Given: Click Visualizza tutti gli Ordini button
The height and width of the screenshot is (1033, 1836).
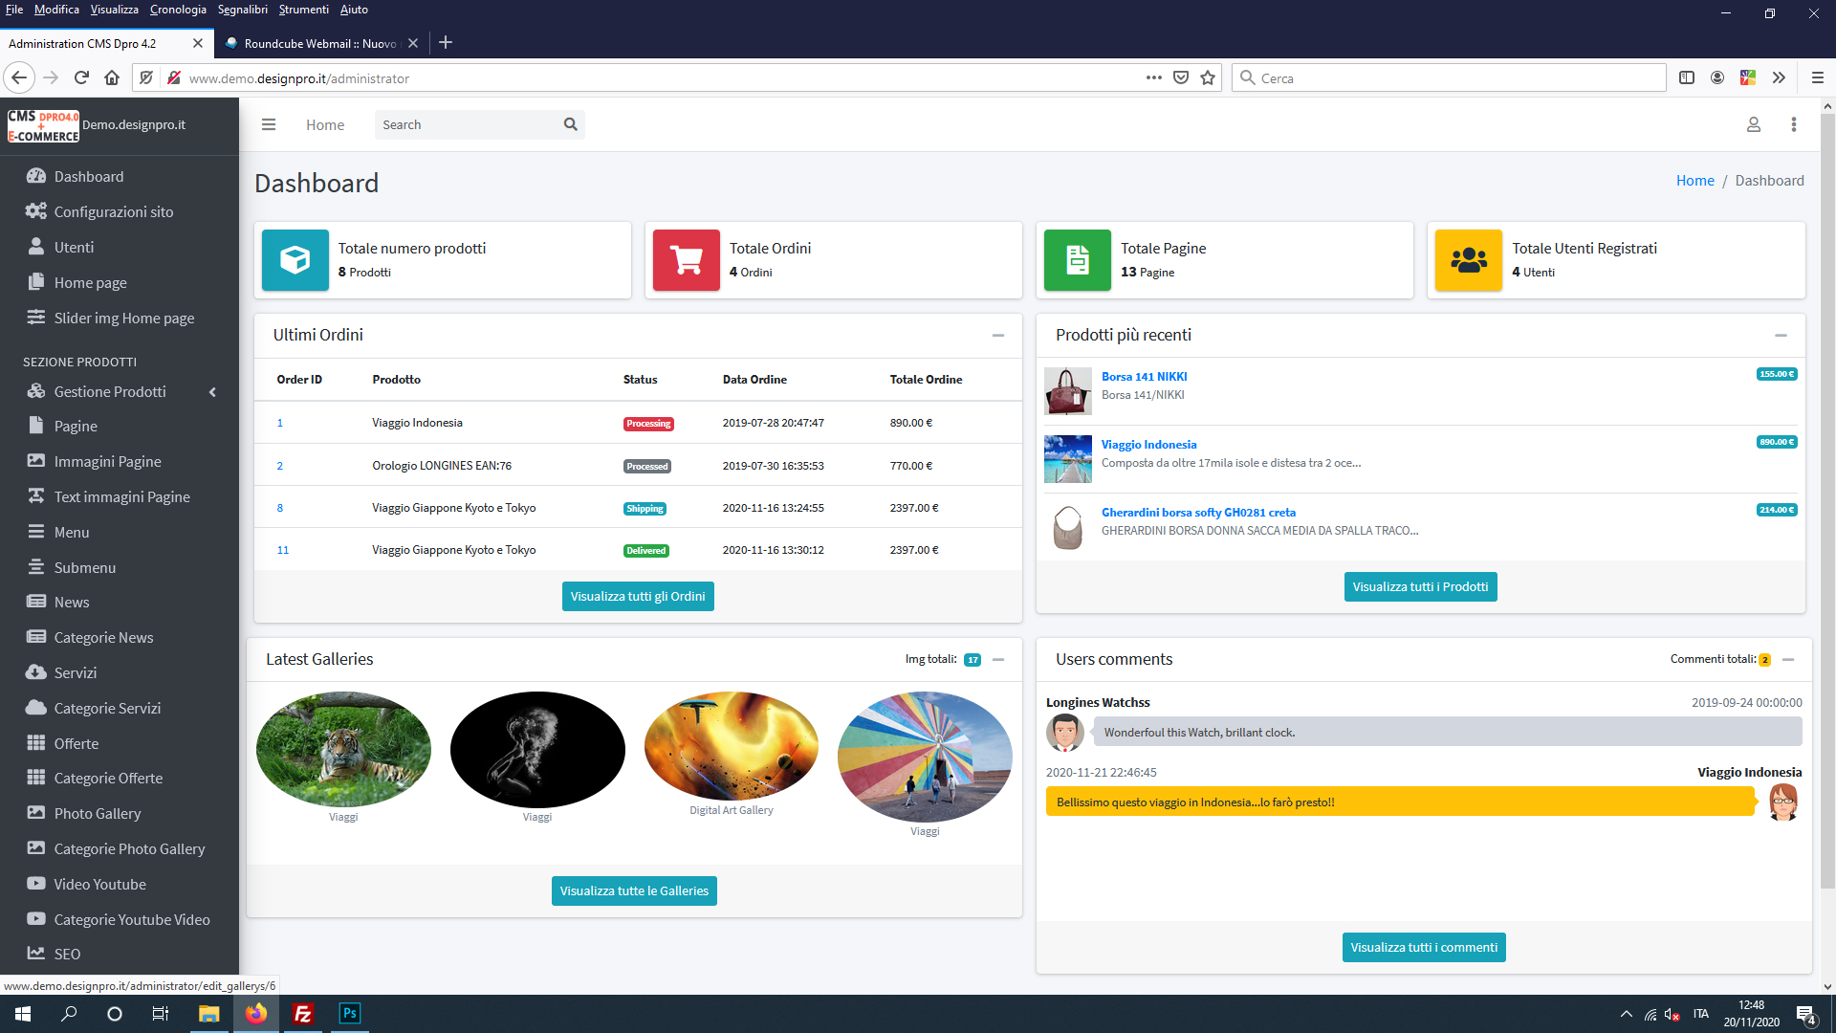Looking at the screenshot, I should click(638, 597).
